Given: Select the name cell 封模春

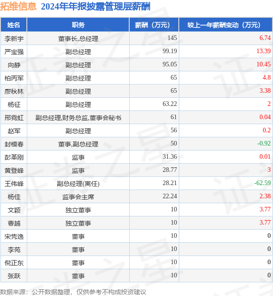Looking at the screenshot, I should point(14,144).
